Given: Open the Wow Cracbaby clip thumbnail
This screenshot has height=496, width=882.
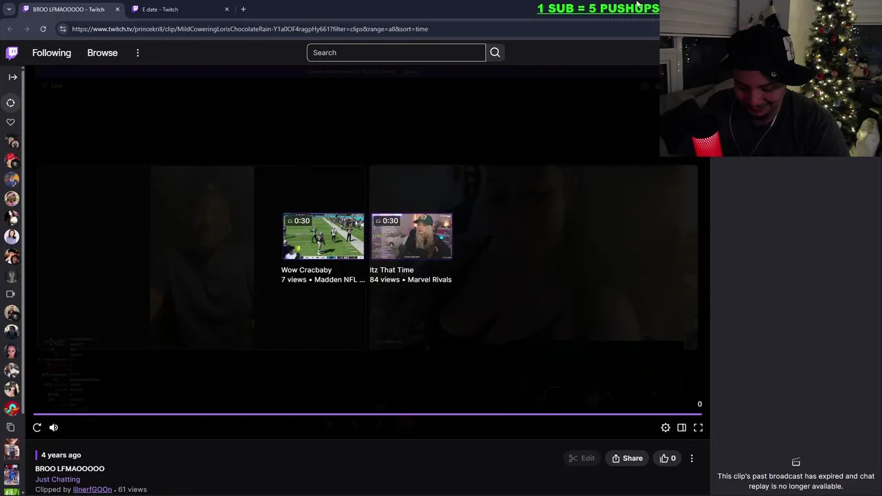Looking at the screenshot, I should coord(323,236).
